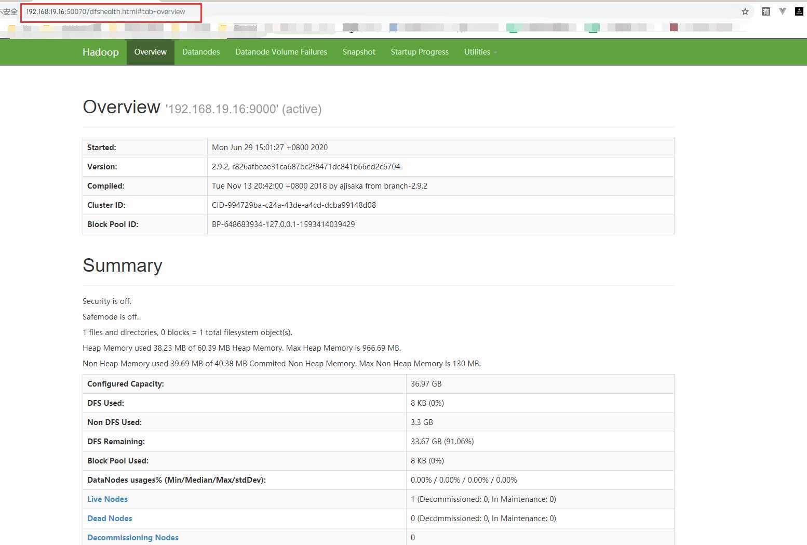
Task: Click the 'Security is off.' text
Action: [107, 301]
